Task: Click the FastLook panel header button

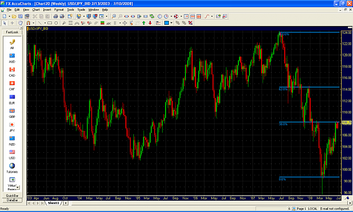Action: click(x=12, y=32)
